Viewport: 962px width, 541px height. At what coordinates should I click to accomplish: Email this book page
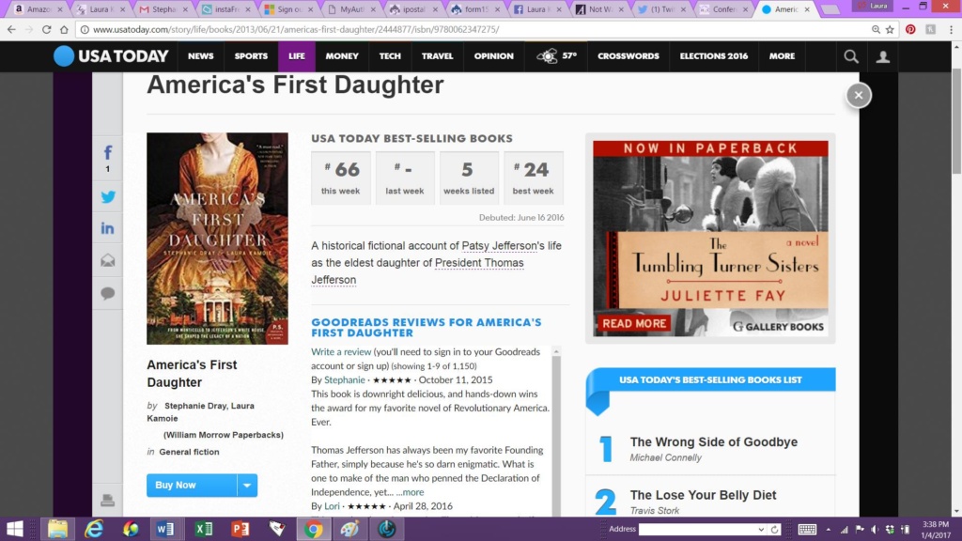point(107,261)
